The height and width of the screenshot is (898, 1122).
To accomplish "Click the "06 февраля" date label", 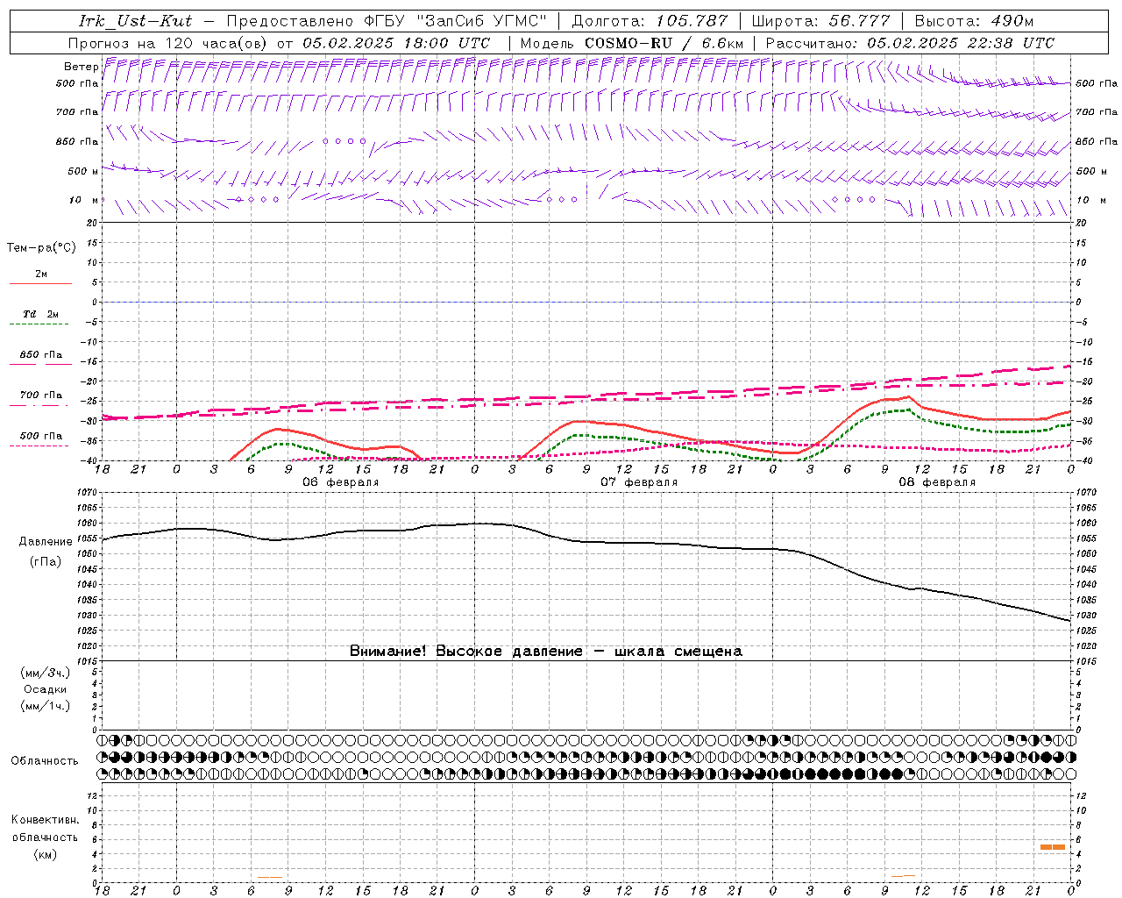I will pyautogui.click(x=340, y=482).
